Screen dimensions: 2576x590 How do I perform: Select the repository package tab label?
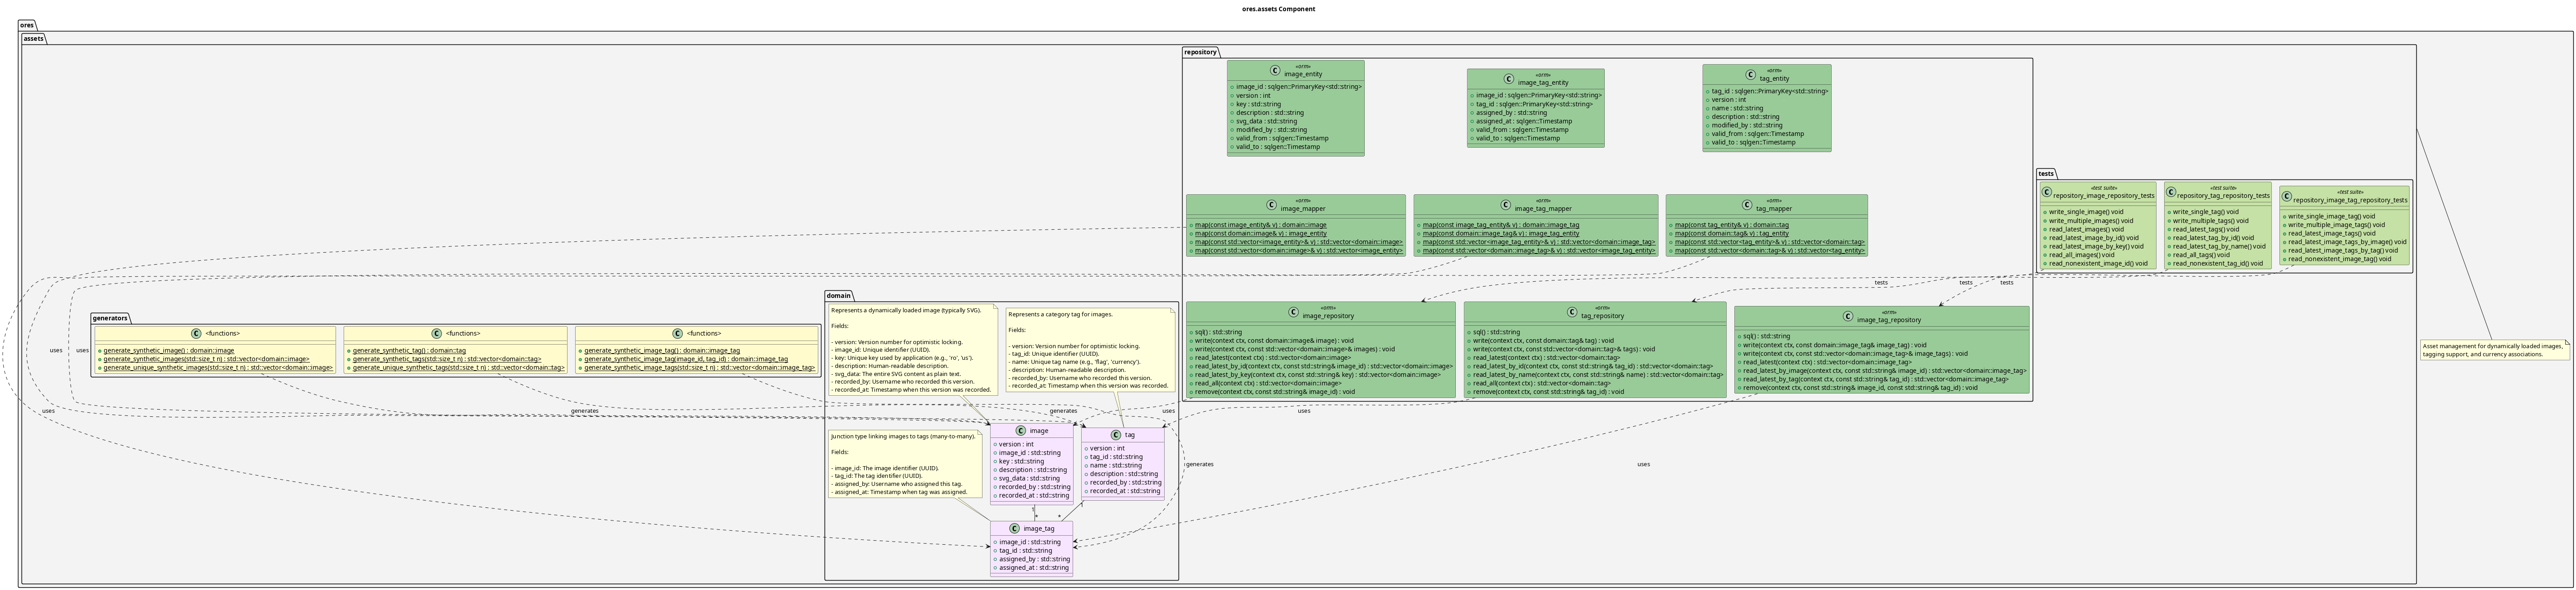click(x=1200, y=52)
